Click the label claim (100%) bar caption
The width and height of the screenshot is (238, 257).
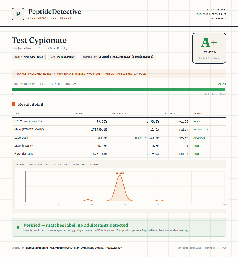coord(214,94)
